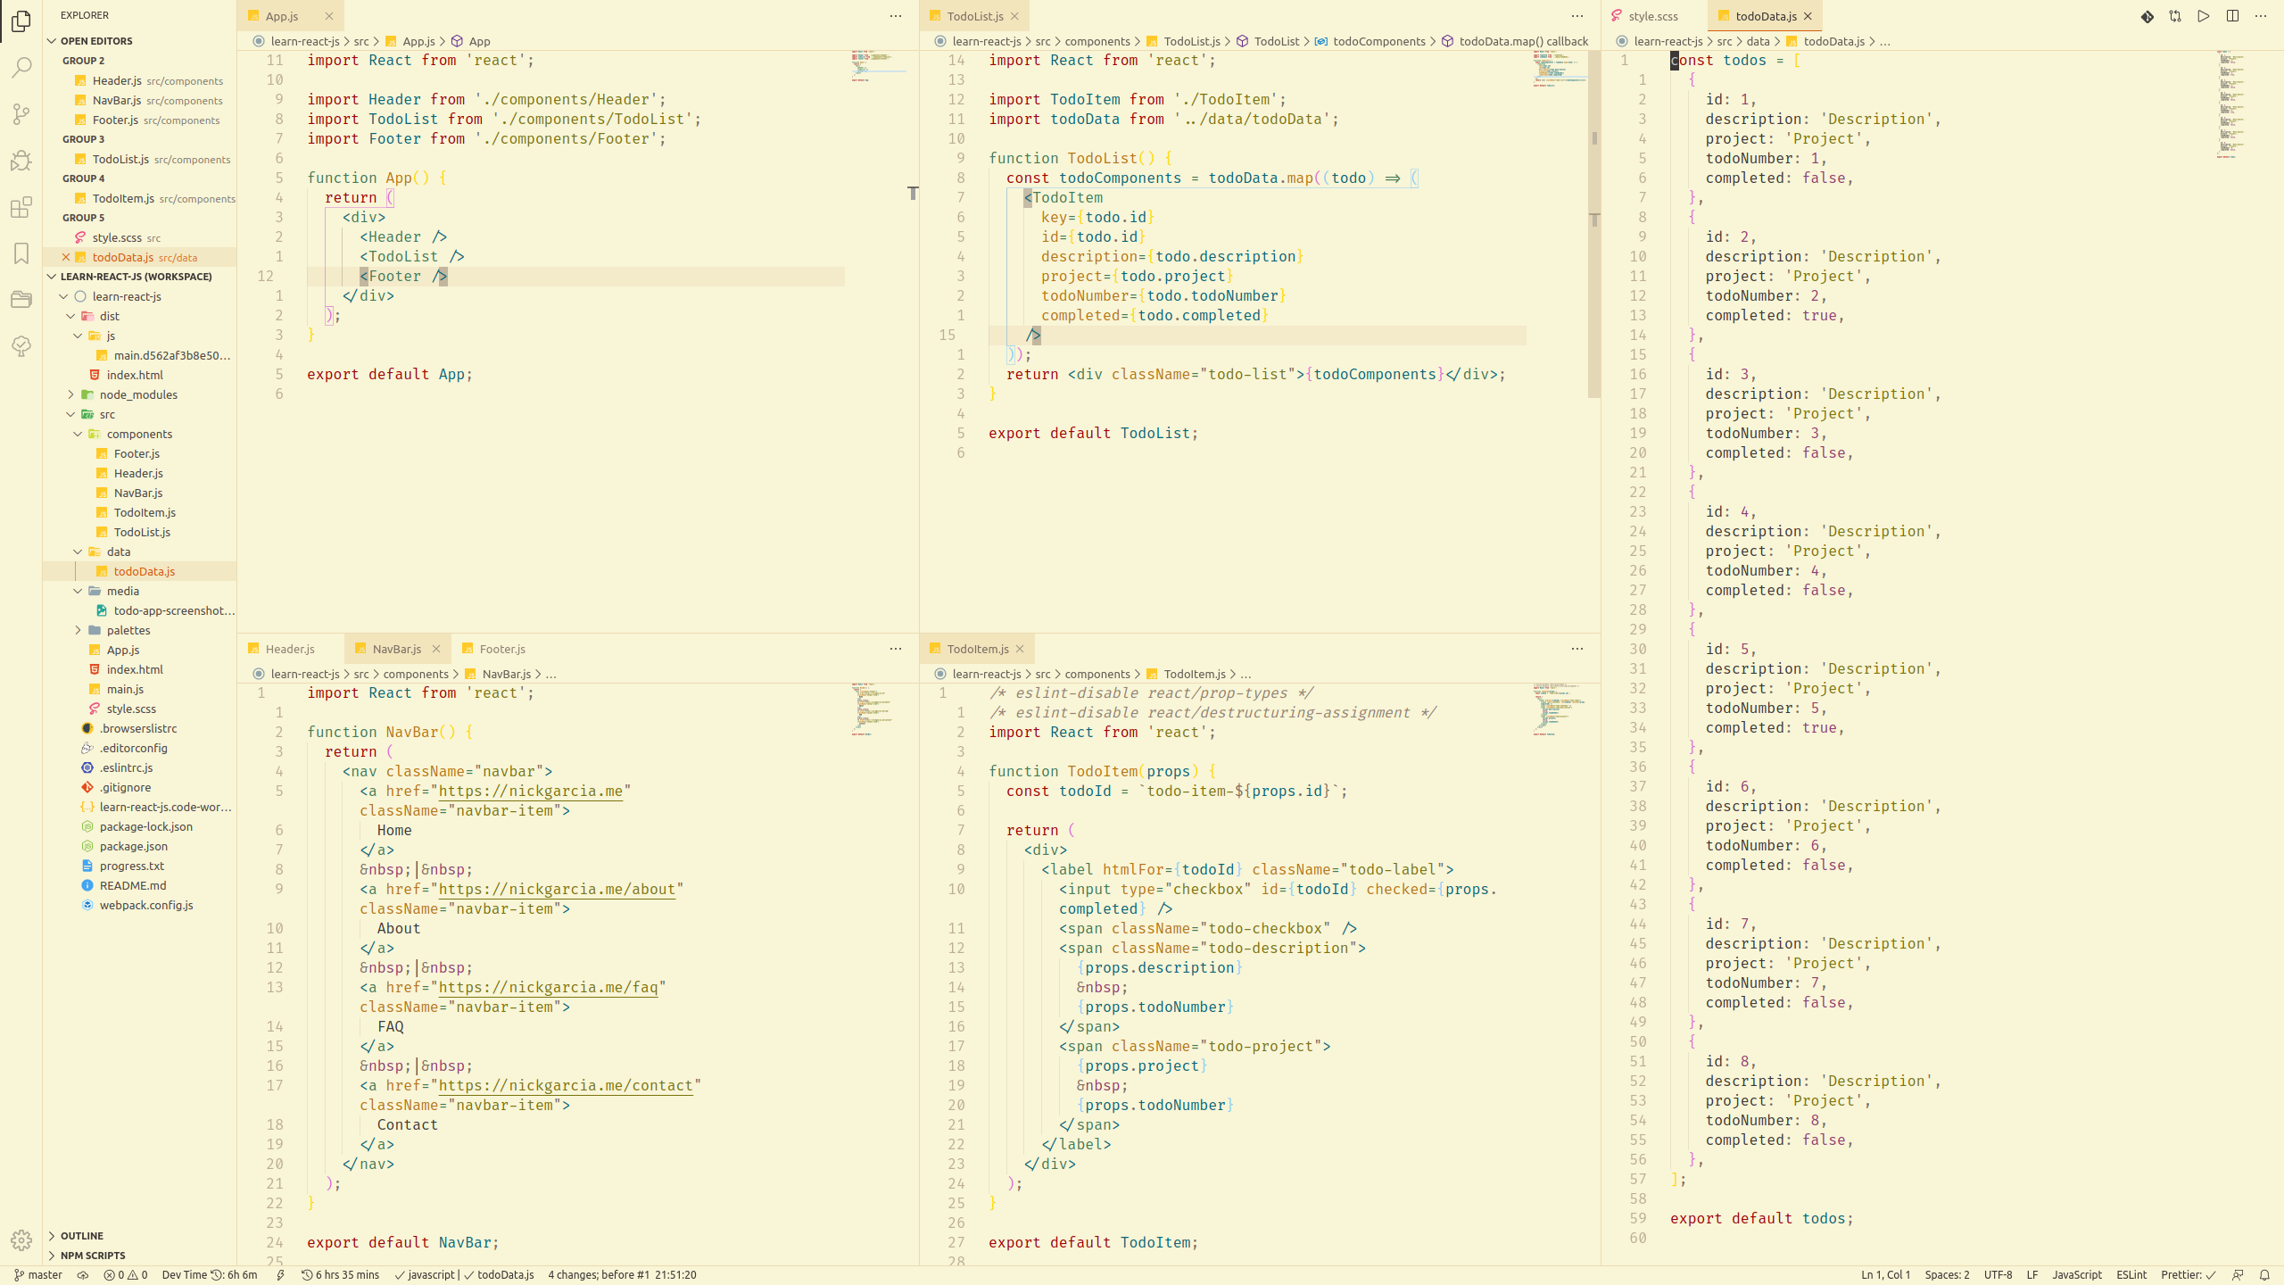Viewport: 2284px width, 1285px height.
Task: Open more actions for TodoItem.js editor group
Action: (1577, 649)
